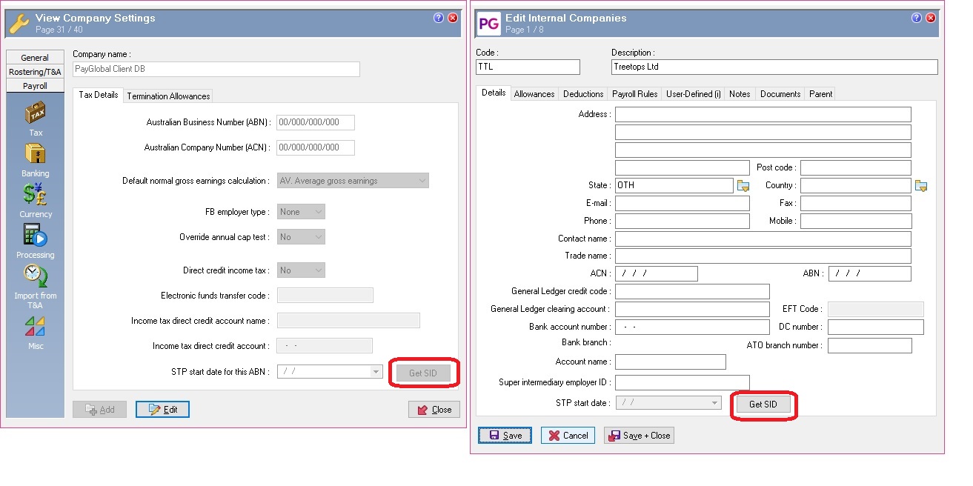
Task: Switch to the Tax Details tab
Action: pos(98,95)
